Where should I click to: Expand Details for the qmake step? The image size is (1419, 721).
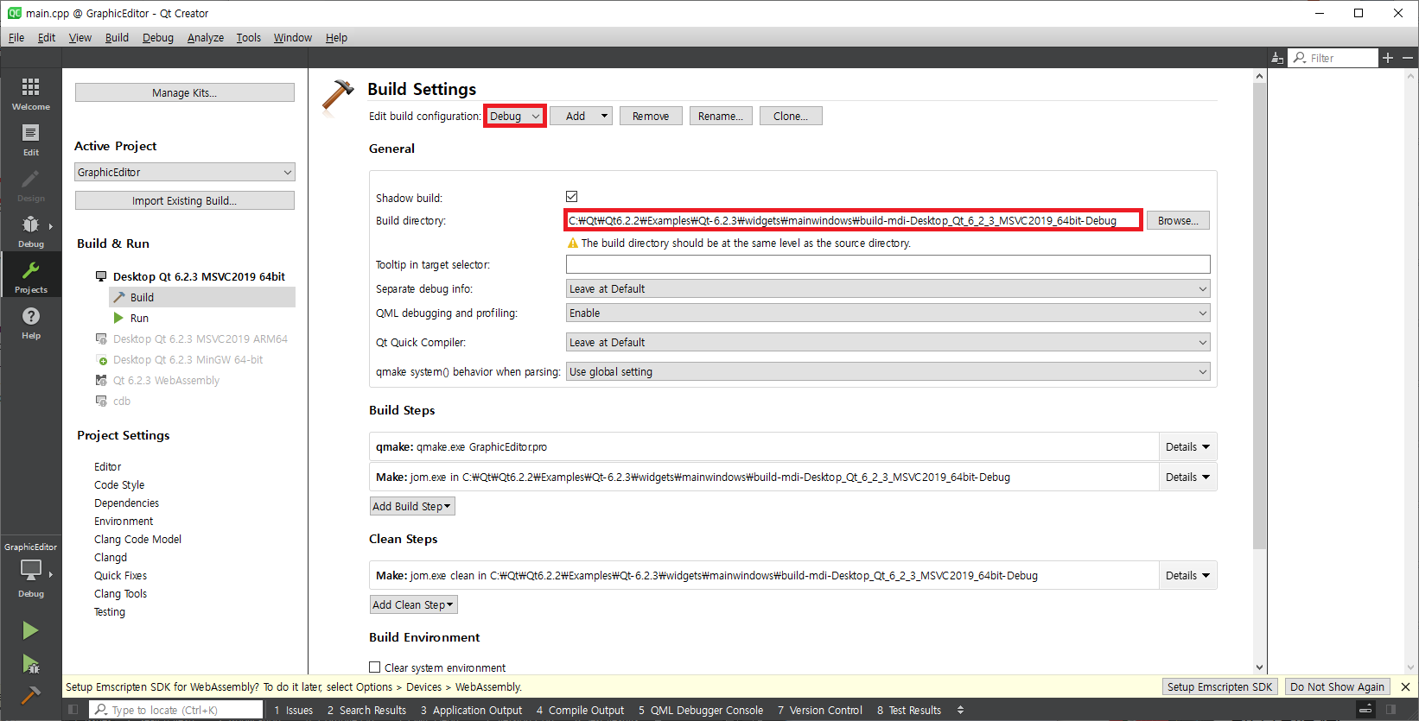click(1187, 446)
